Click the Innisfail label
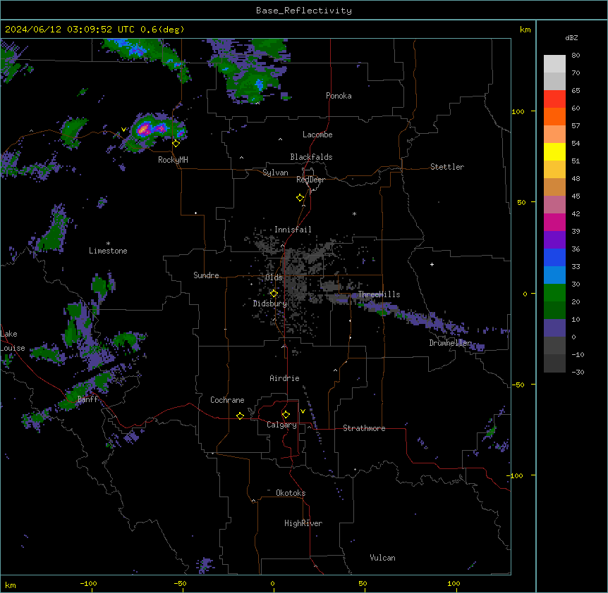The height and width of the screenshot is (593, 608). pyautogui.click(x=293, y=230)
